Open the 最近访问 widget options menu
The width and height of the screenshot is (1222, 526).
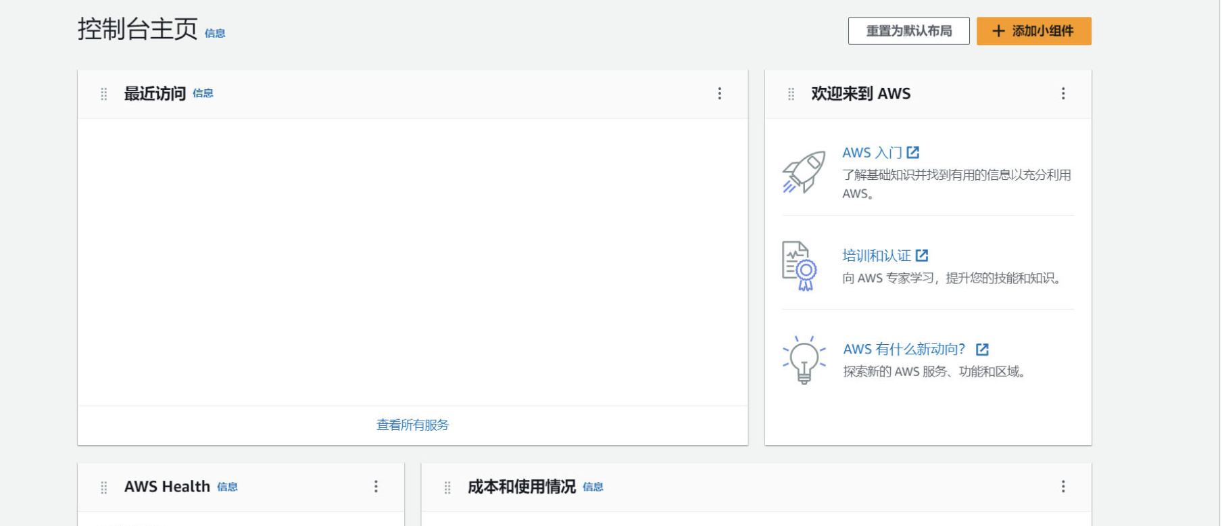[719, 93]
